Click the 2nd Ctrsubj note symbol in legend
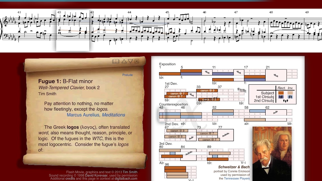Image resolution: width=322 pixels, height=181 pixels. [x=286, y=101]
